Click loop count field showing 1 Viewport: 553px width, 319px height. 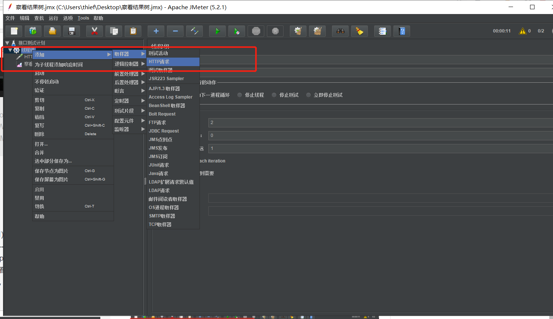(x=381, y=148)
